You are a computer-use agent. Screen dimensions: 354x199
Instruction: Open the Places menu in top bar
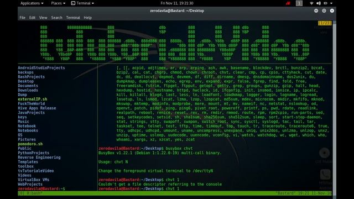click(58, 3)
